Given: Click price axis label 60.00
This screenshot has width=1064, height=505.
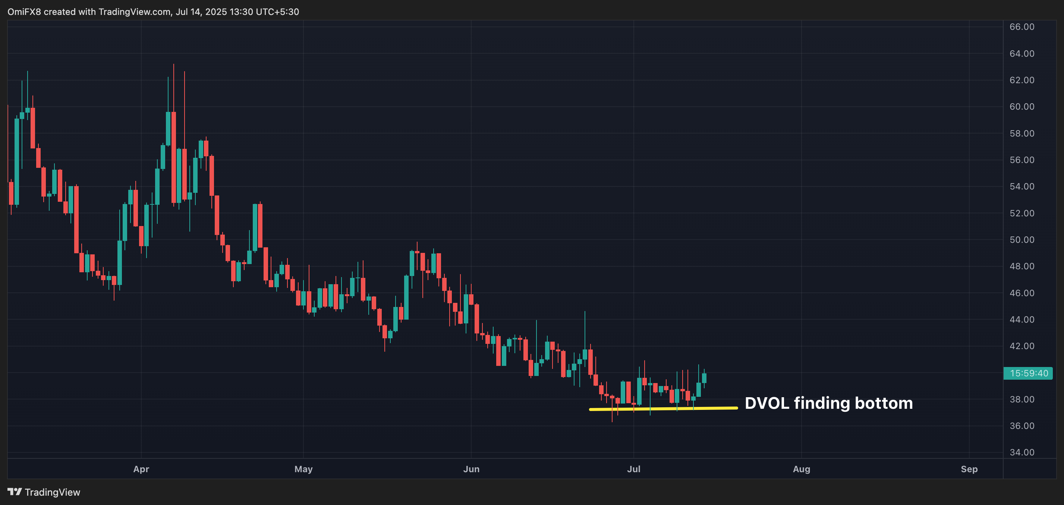Looking at the screenshot, I should tap(1022, 107).
